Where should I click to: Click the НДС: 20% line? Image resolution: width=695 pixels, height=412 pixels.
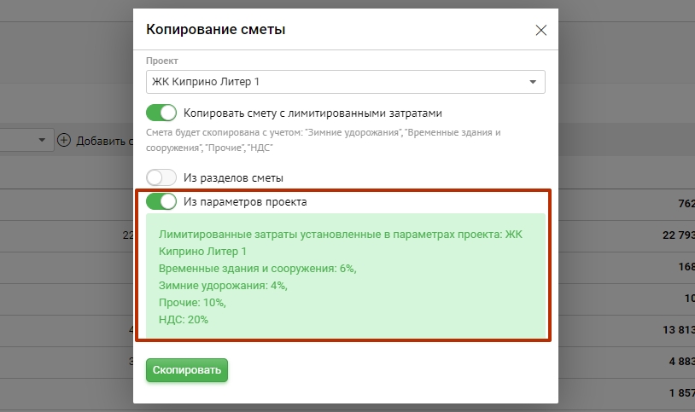(184, 320)
